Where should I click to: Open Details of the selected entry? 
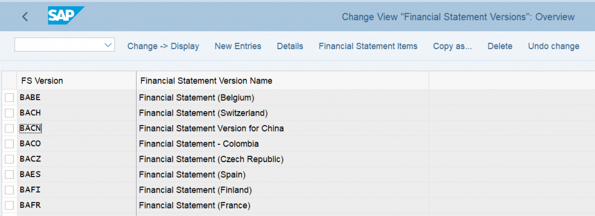[x=290, y=46]
